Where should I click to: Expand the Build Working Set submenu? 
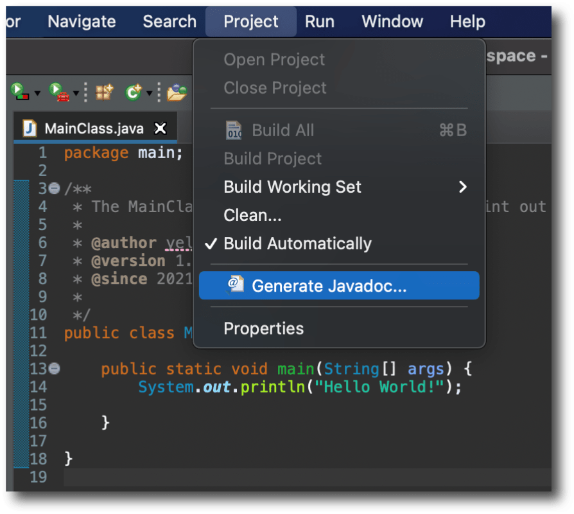(464, 187)
